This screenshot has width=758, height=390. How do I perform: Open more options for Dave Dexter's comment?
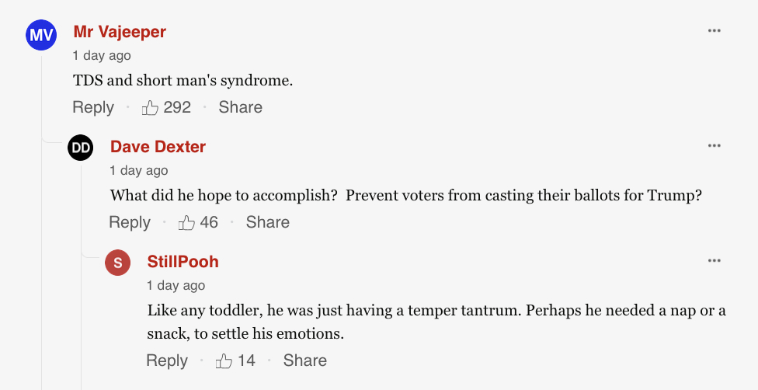click(715, 146)
